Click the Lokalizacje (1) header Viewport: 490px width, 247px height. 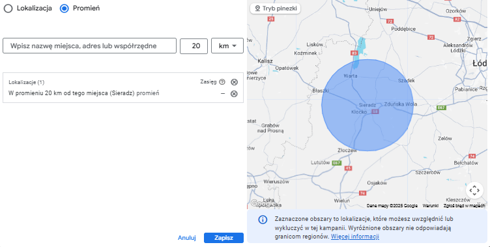(x=27, y=82)
